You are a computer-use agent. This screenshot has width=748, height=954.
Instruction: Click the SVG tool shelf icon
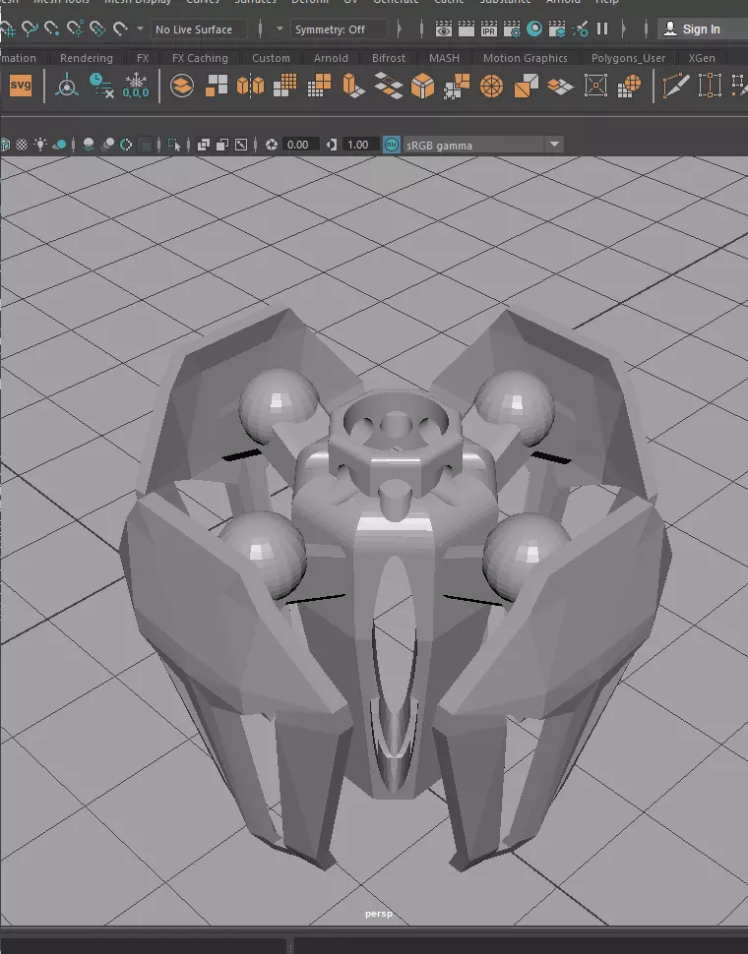click(x=21, y=86)
